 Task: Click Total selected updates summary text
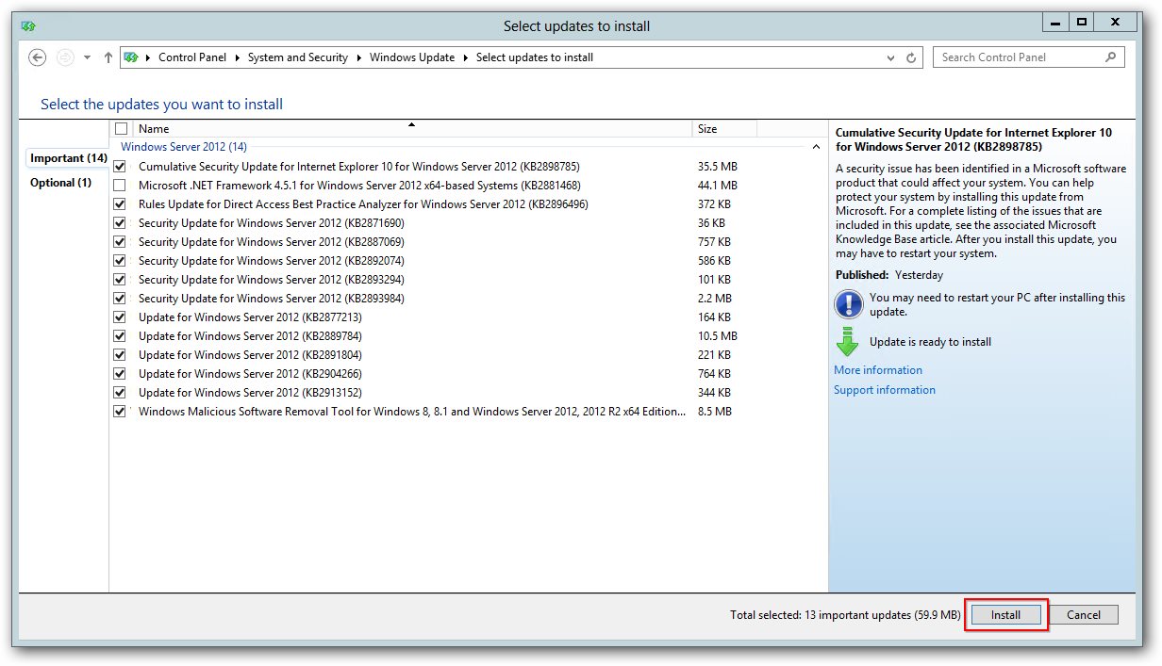coord(845,615)
